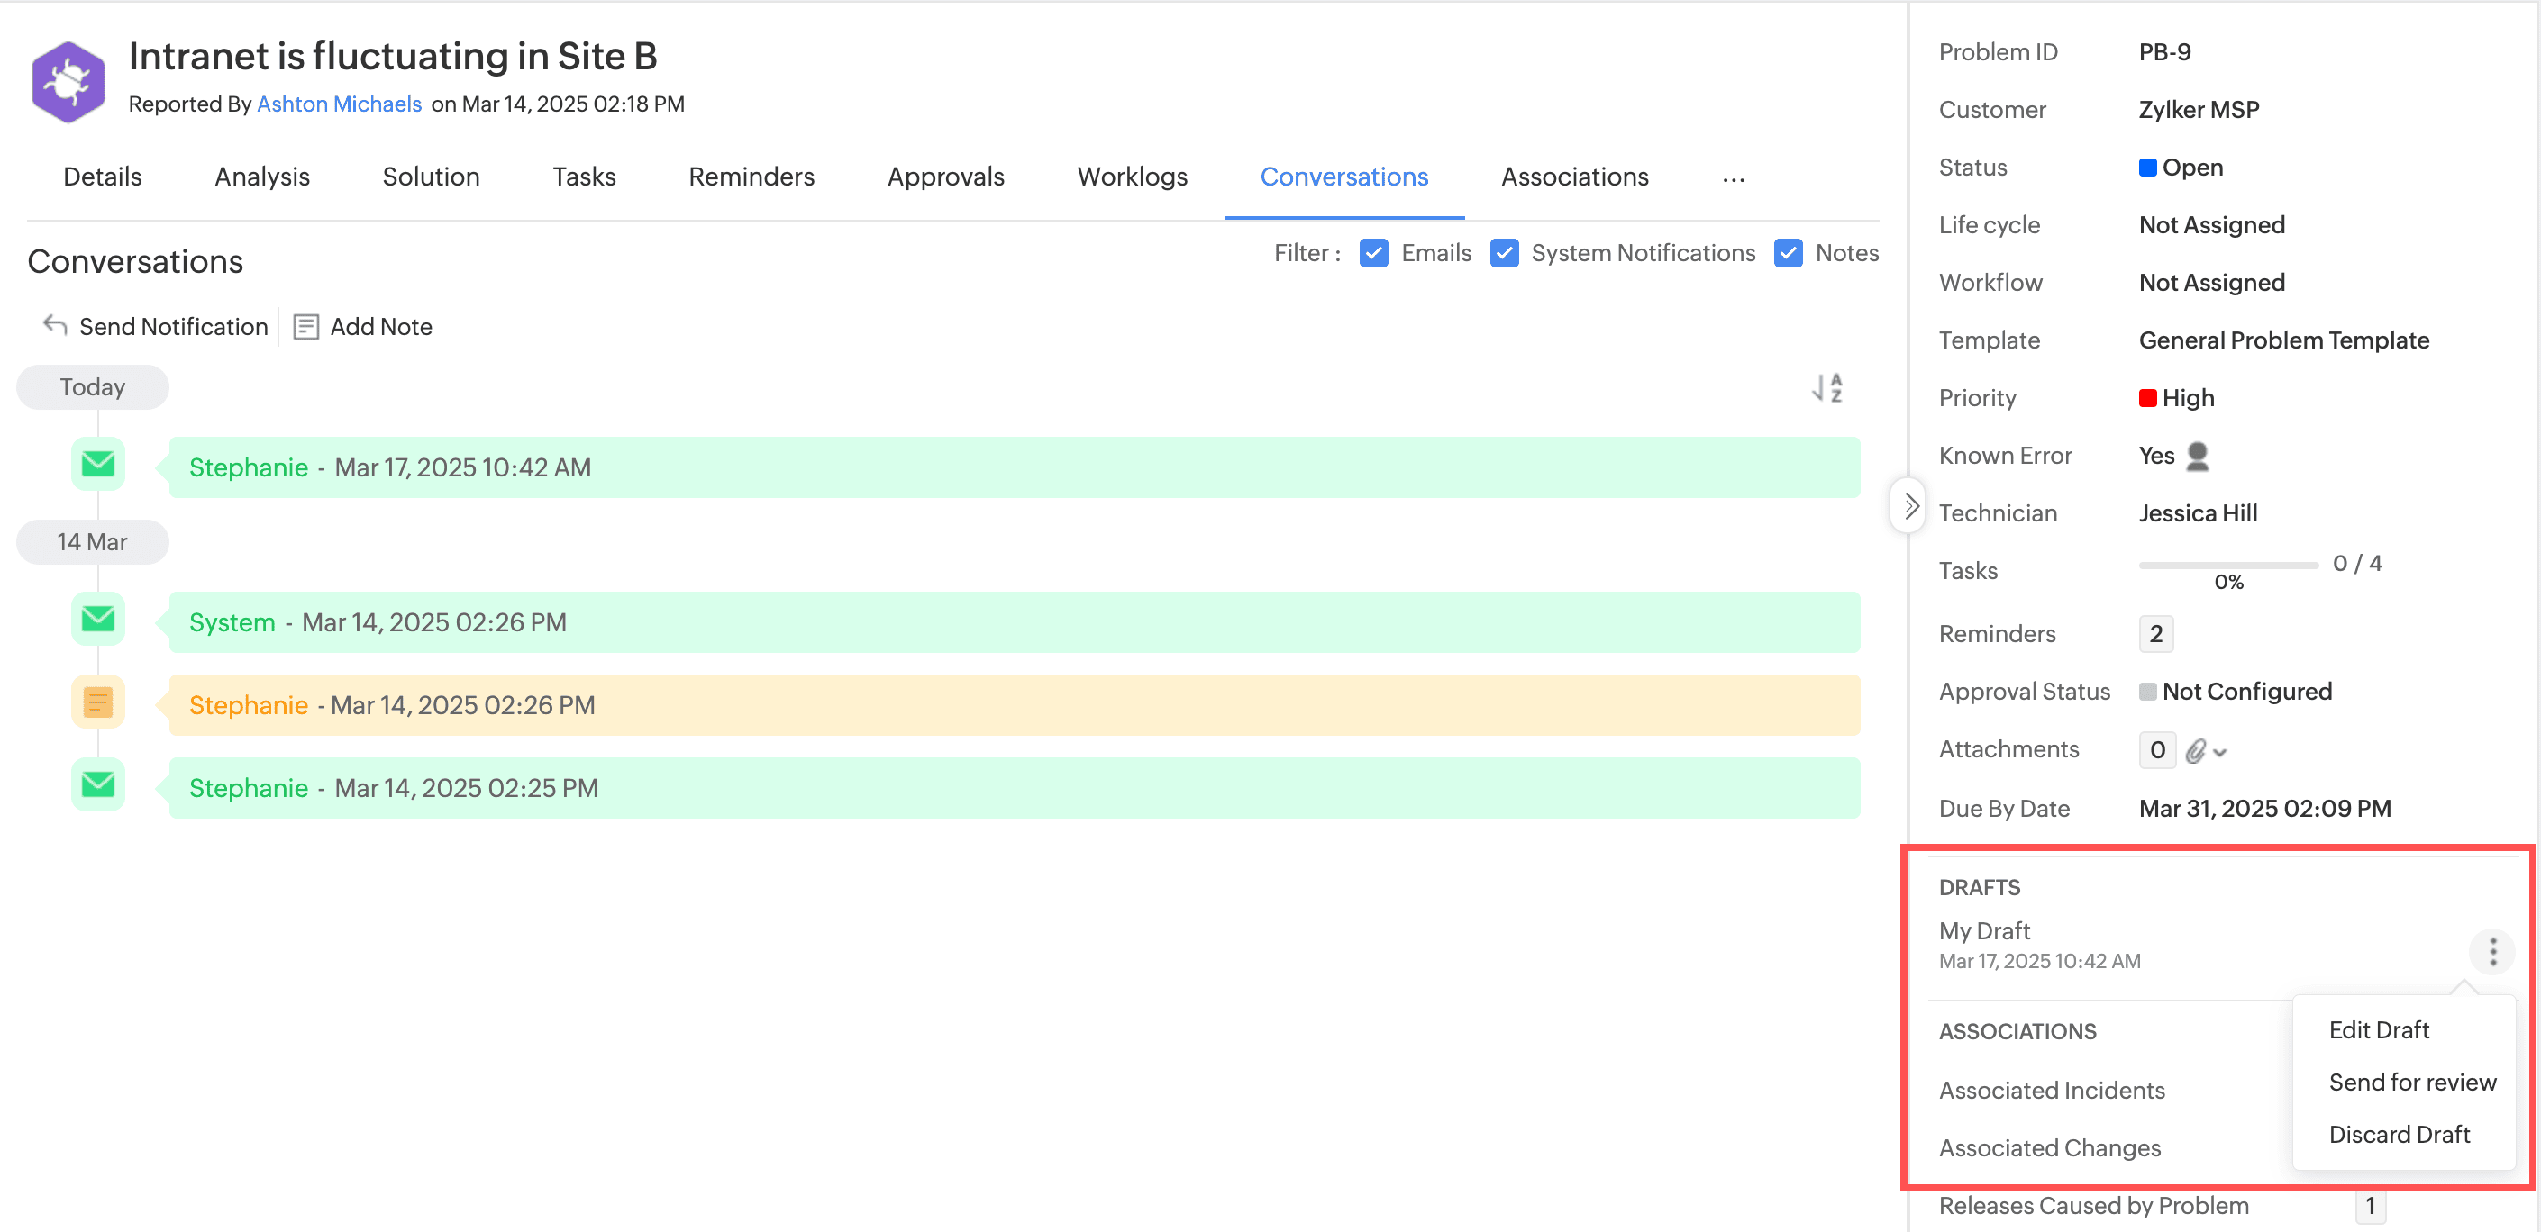Open Stephanie's Mar 17 email envelope icon
The height and width of the screenshot is (1232, 2541).
tap(97, 463)
